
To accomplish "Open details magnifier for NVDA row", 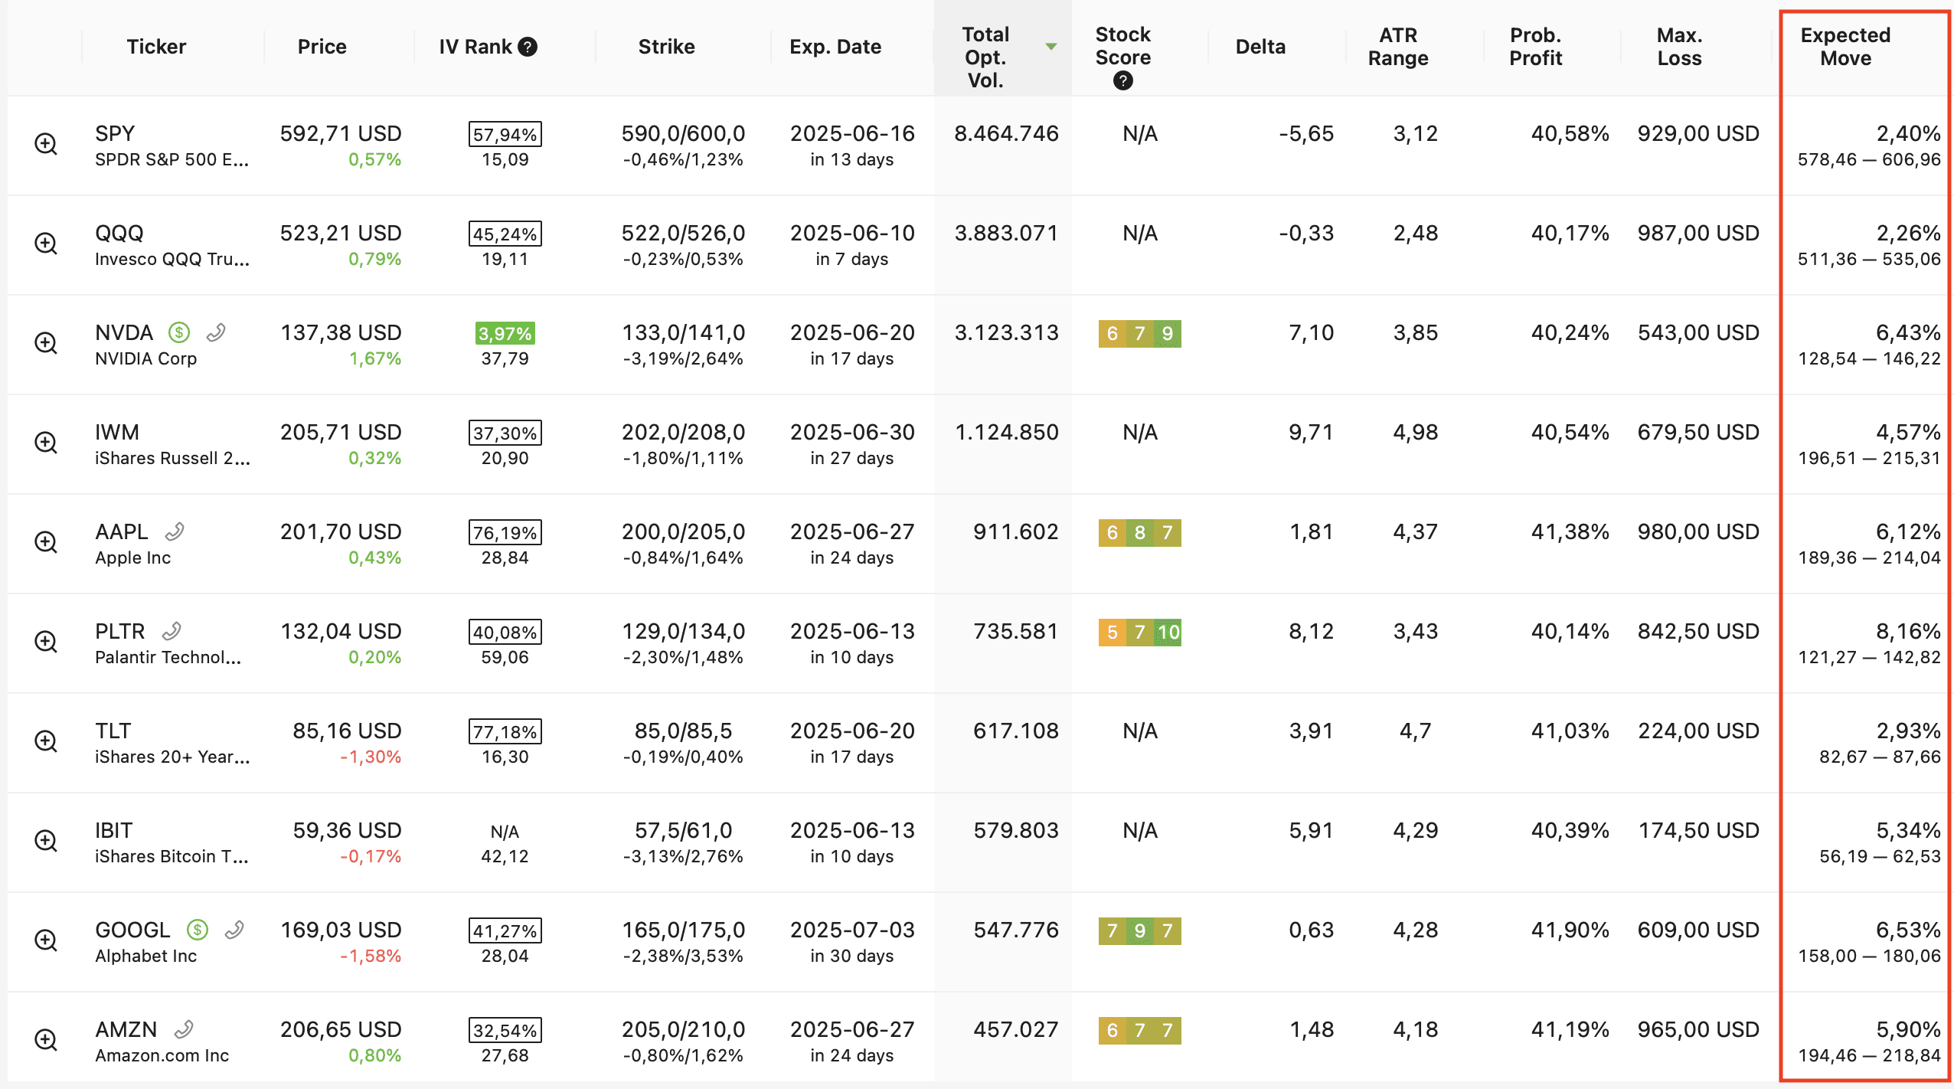I will 46,343.
